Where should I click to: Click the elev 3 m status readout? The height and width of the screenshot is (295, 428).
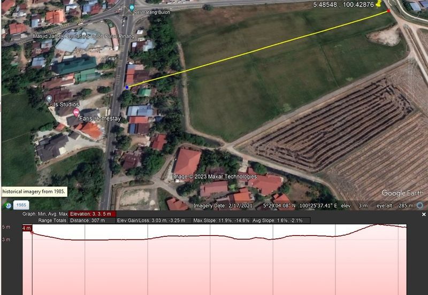coord(354,206)
